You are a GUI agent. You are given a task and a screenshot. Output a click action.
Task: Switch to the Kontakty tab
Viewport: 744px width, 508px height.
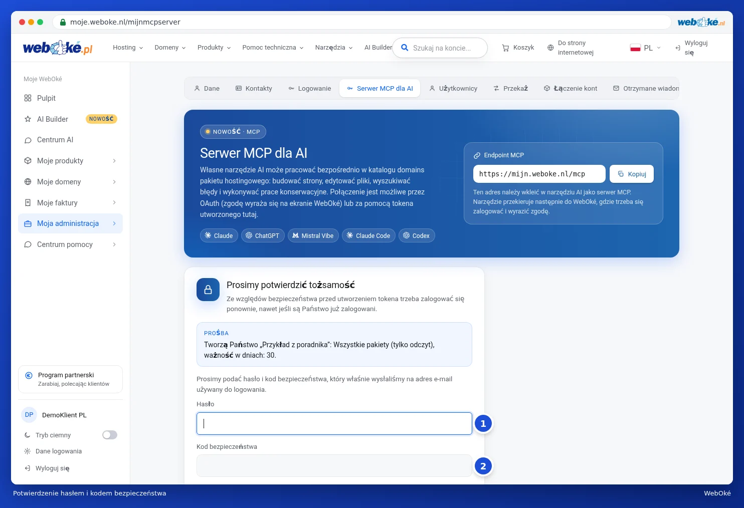click(x=254, y=88)
